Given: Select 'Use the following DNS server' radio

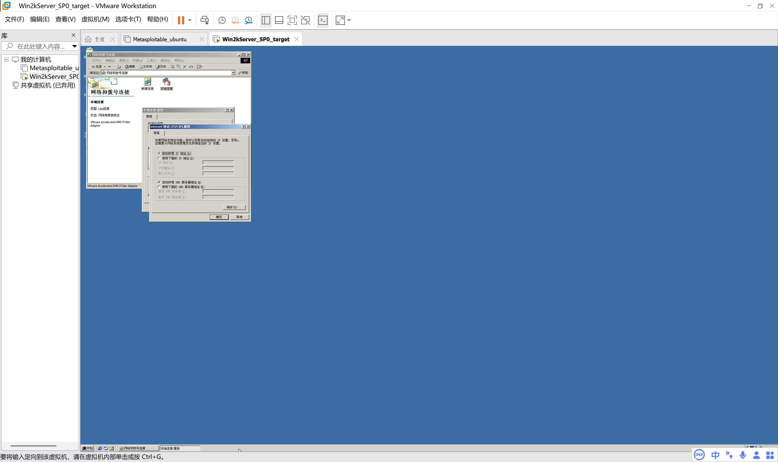Looking at the screenshot, I should point(159,187).
